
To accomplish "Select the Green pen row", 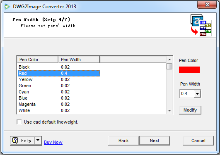I will point(59,86).
